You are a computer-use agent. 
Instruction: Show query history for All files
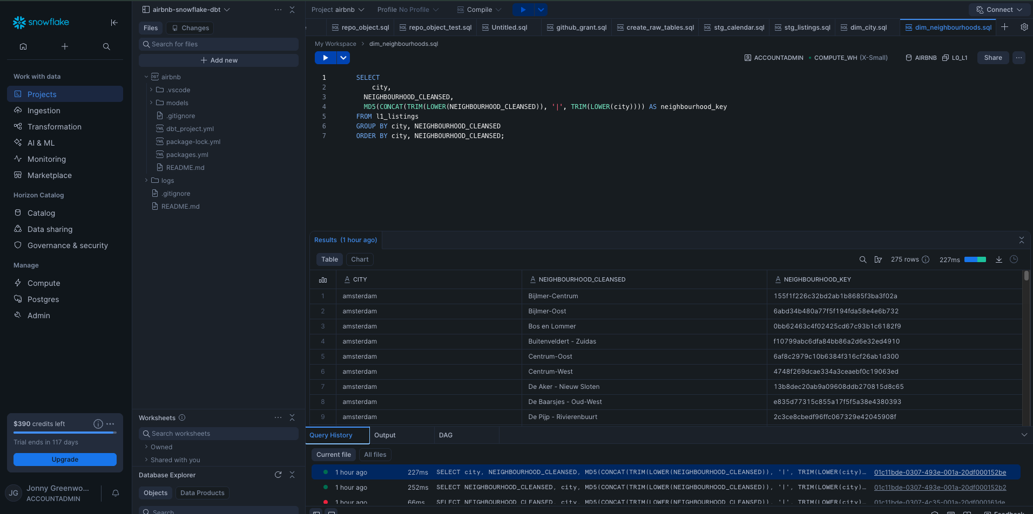point(375,455)
